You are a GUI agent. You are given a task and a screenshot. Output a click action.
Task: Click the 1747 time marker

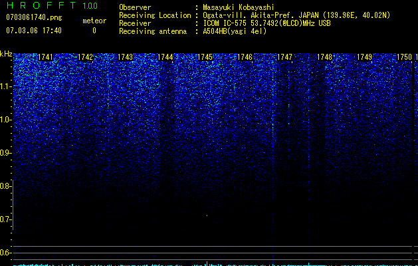tap(284, 57)
